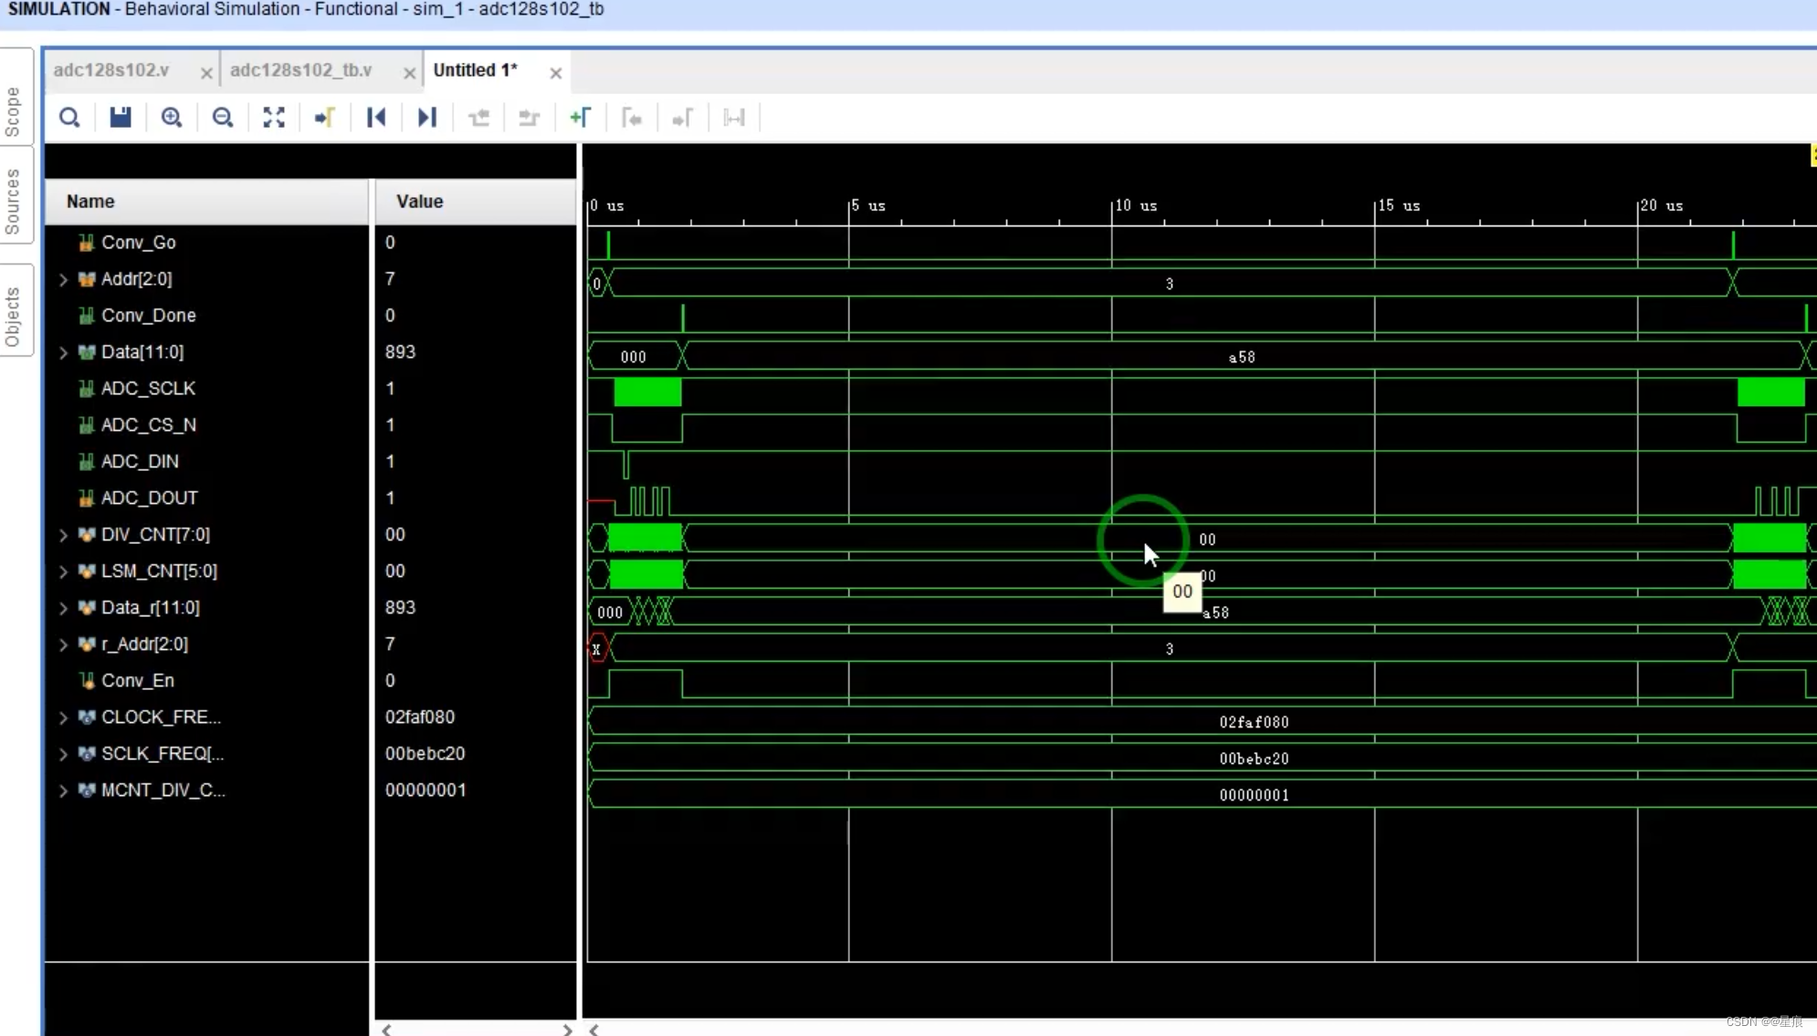Image resolution: width=1817 pixels, height=1036 pixels.
Task: Open the adc128s102_tb.v tab
Action: pos(300,70)
